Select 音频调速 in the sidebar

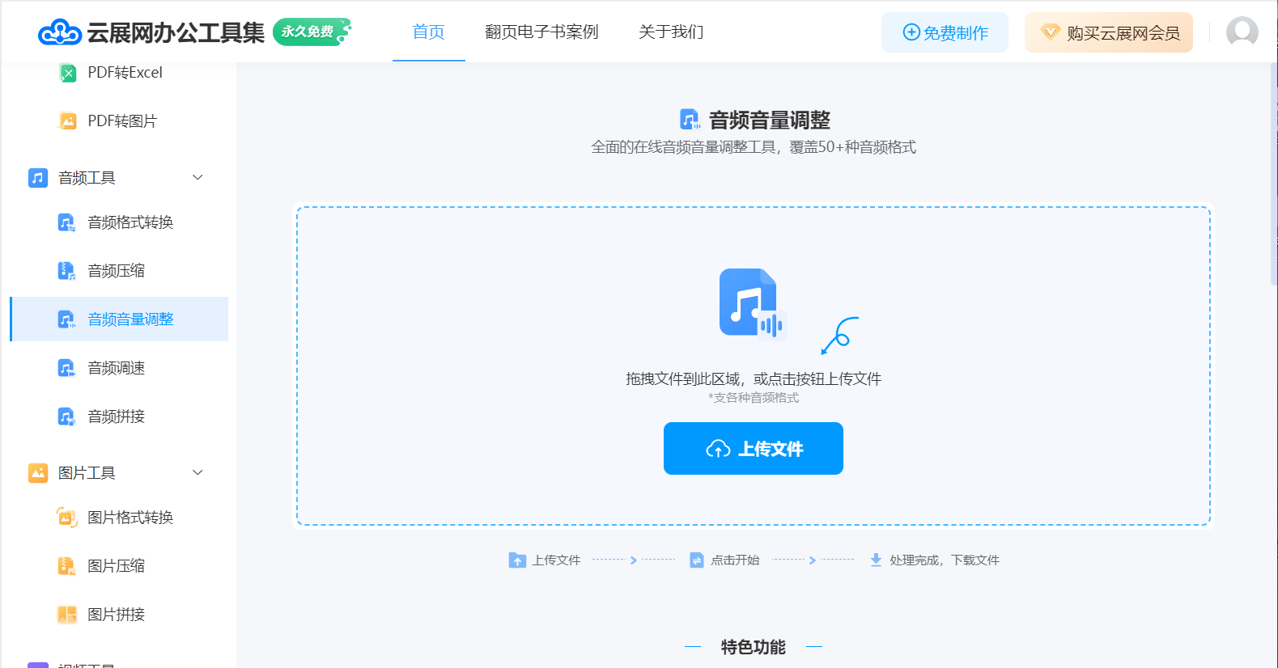coord(119,368)
